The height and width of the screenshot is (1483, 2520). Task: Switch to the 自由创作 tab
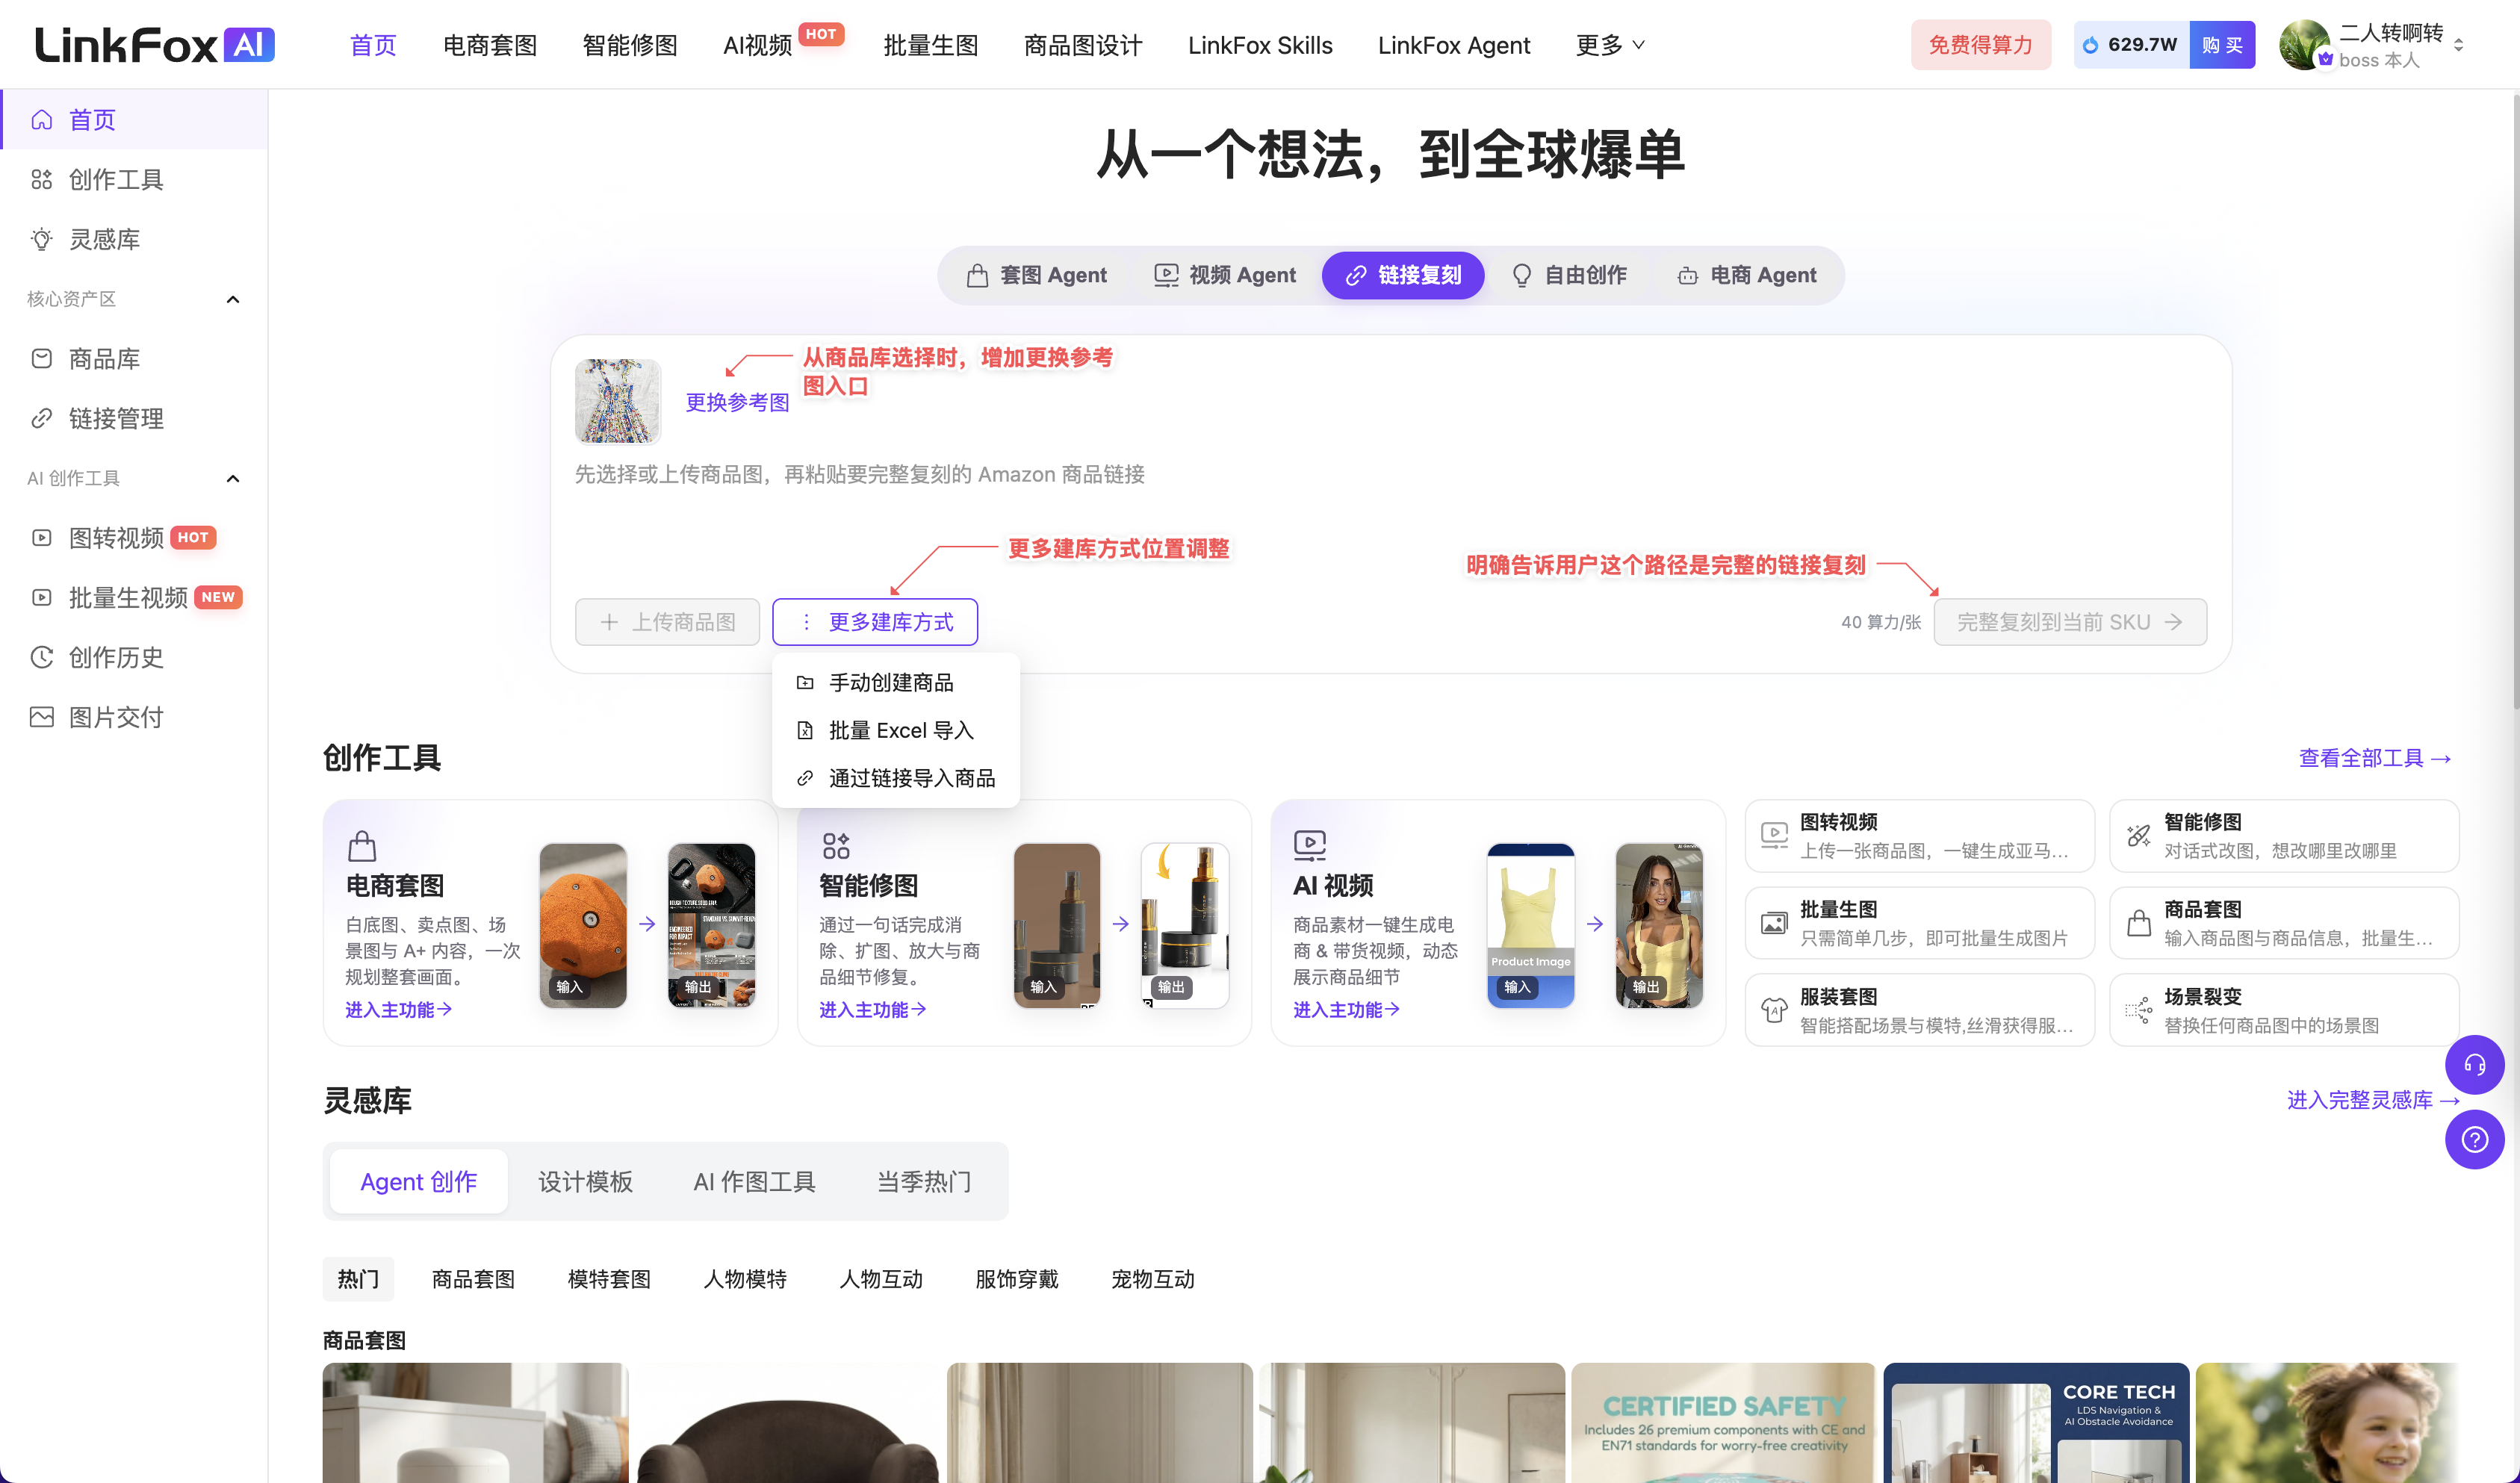(x=1569, y=275)
